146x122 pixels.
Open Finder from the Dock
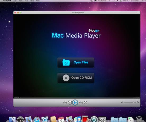click(x=12, y=119)
